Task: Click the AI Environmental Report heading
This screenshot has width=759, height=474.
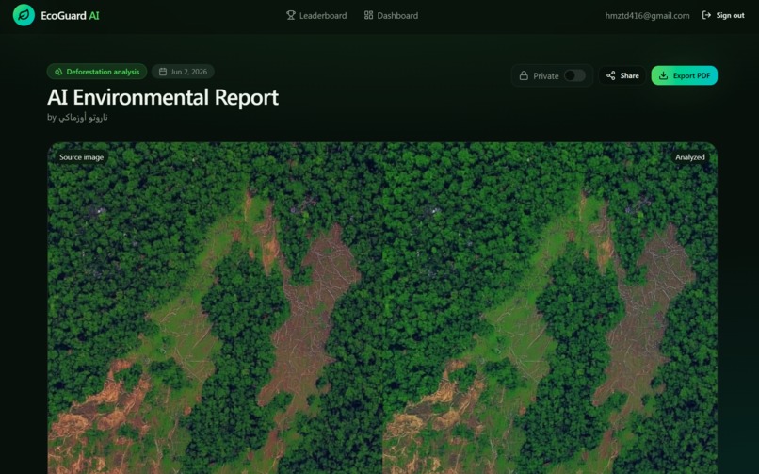Action: tap(163, 97)
